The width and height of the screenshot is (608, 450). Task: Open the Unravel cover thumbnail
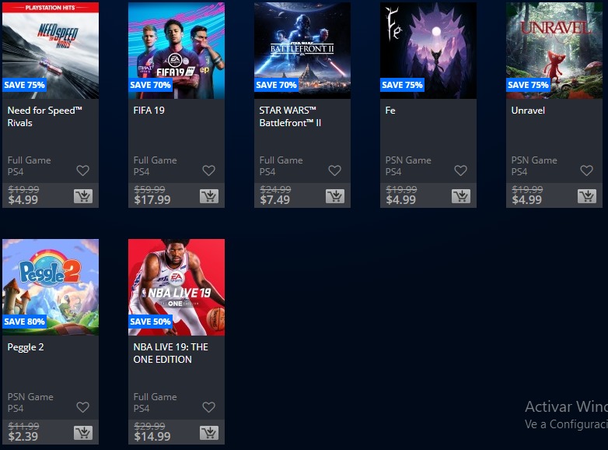pyautogui.click(x=554, y=51)
